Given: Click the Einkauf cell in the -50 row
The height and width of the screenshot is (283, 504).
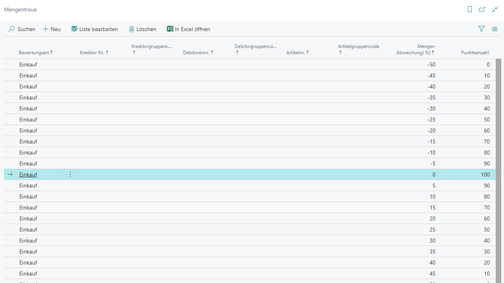Looking at the screenshot, I should coord(28,64).
